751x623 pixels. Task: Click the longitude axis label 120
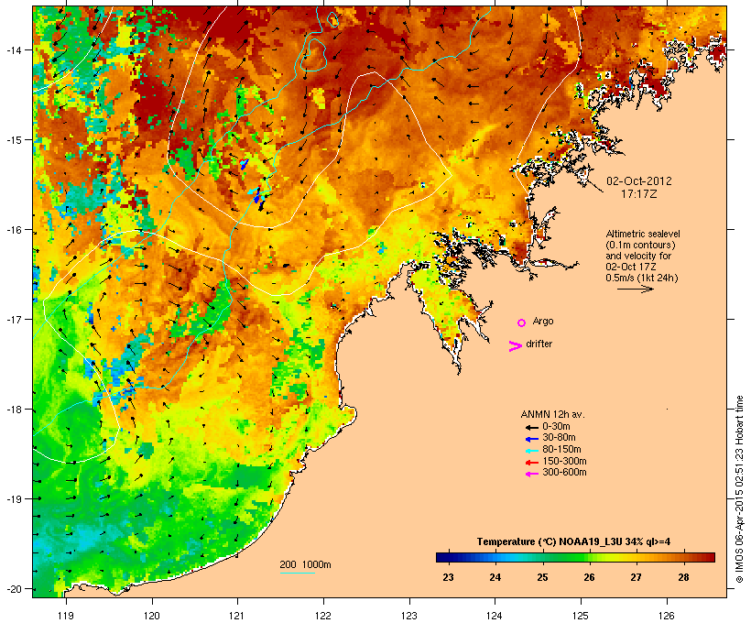(152, 616)
